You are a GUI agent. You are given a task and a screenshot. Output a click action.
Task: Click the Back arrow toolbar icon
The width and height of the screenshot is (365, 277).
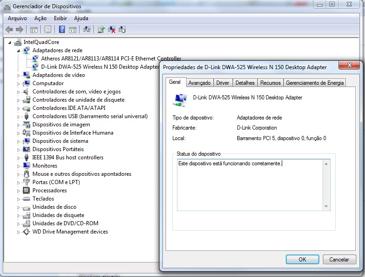click(9, 30)
